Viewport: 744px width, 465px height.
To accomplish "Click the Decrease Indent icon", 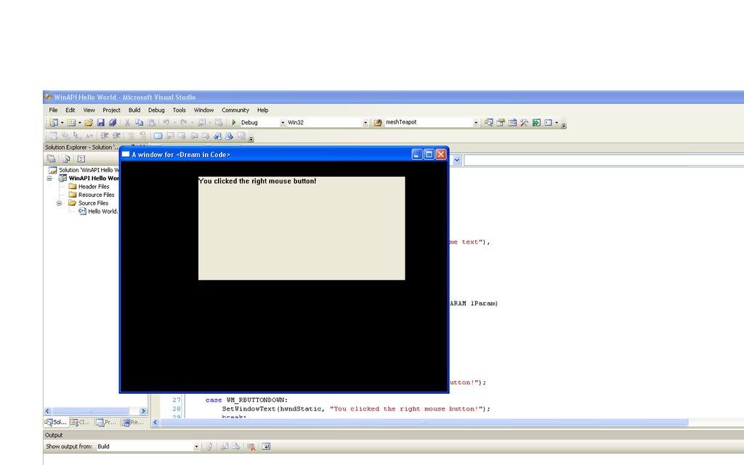I will coord(105,136).
